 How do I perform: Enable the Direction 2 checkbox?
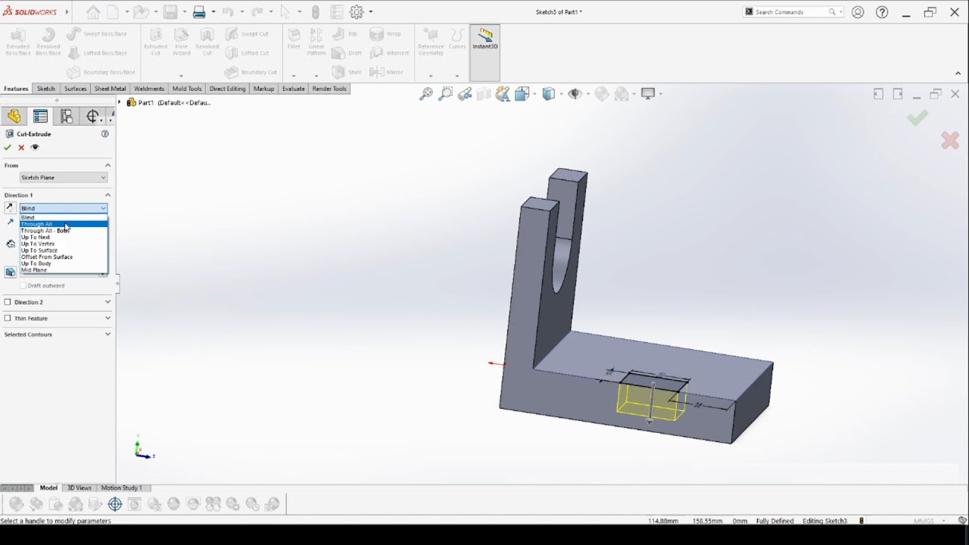(x=8, y=302)
